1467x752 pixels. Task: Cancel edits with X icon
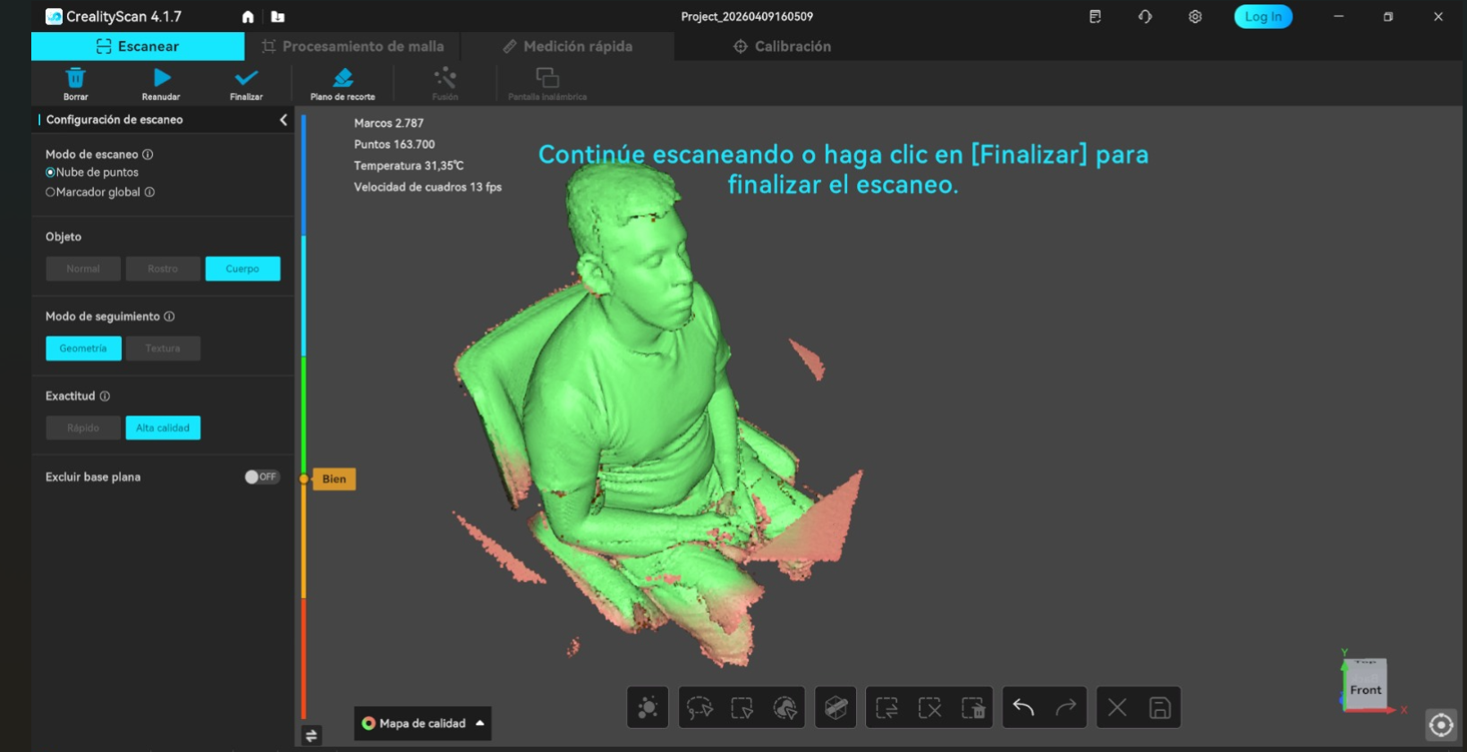pyautogui.click(x=1117, y=708)
